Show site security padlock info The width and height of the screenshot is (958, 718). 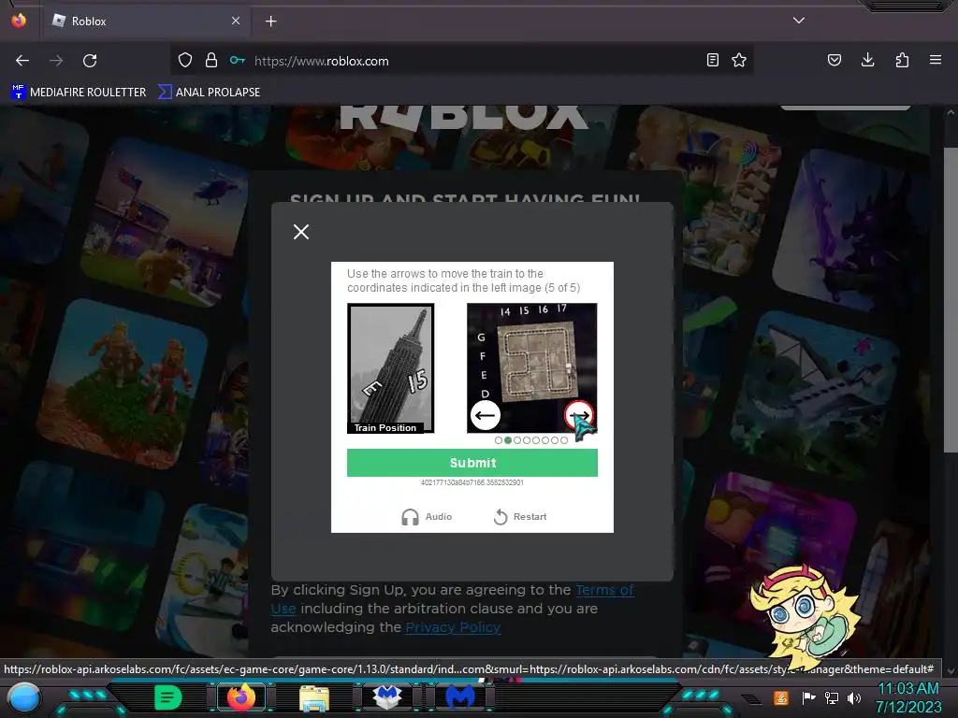point(210,61)
